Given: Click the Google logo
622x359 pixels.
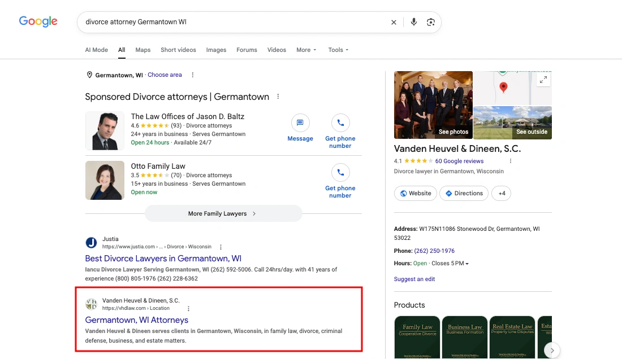Looking at the screenshot, I should 38,21.
